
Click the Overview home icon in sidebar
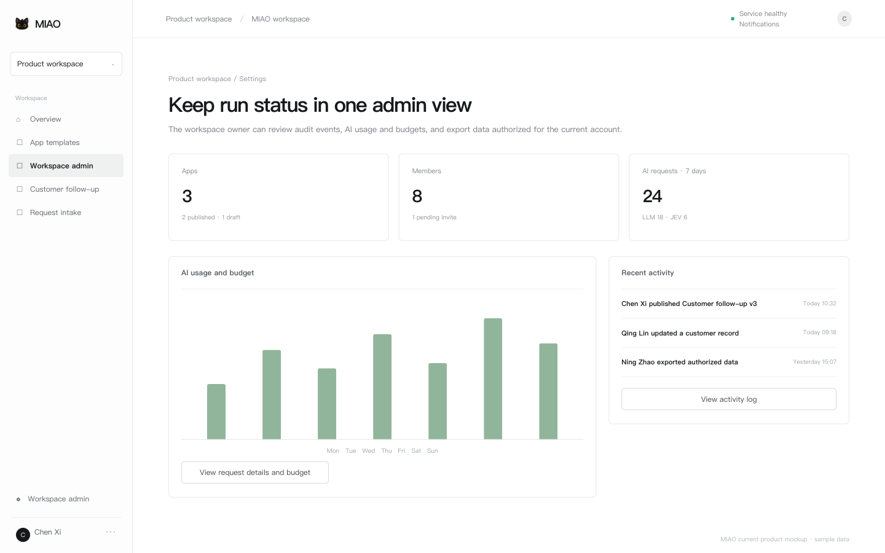18,119
